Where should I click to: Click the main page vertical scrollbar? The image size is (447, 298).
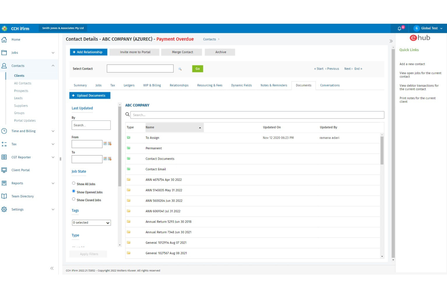393,153
